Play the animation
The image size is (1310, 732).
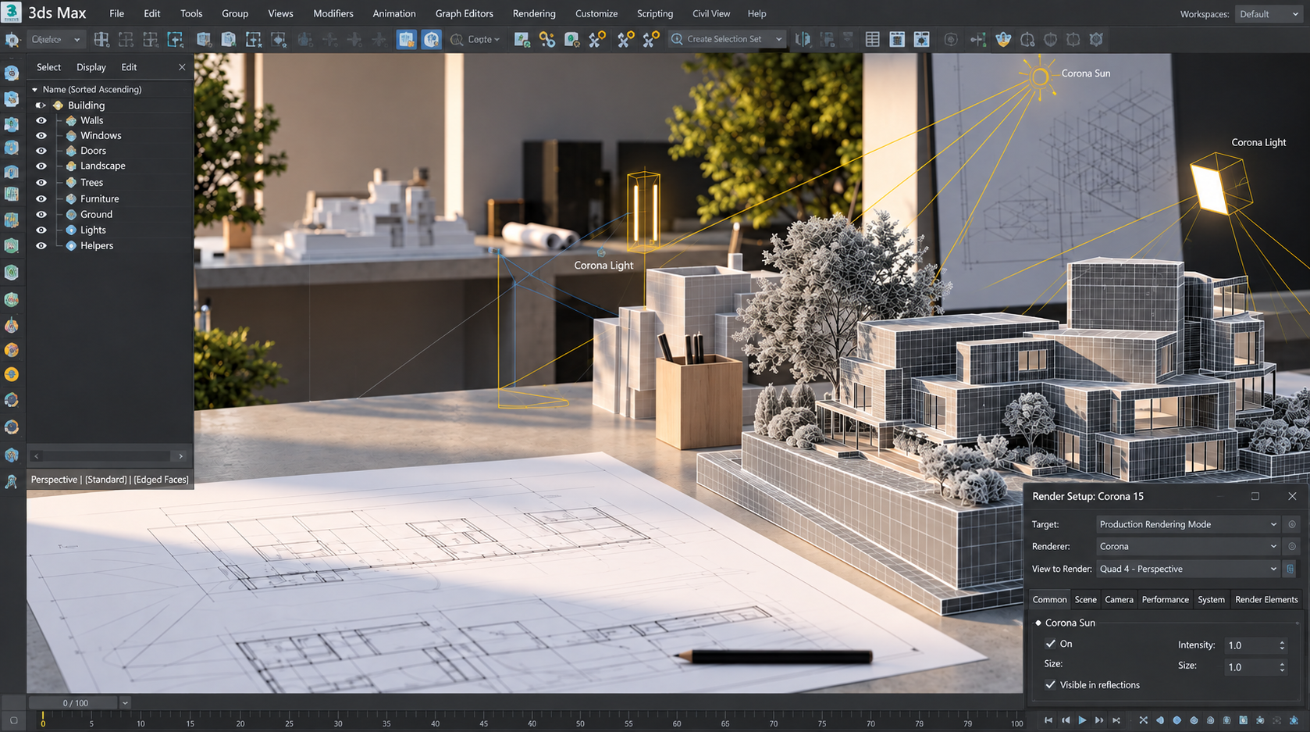click(1082, 720)
